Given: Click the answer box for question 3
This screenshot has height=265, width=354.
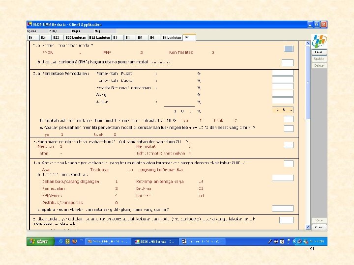Looking at the screenshot, I should click(289, 145).
